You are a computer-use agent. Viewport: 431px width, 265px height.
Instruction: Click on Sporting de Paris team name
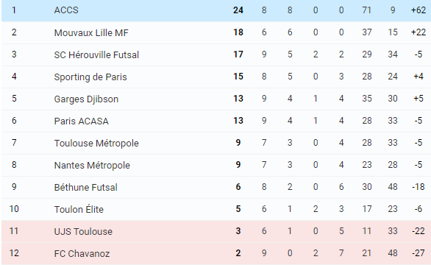90,77
